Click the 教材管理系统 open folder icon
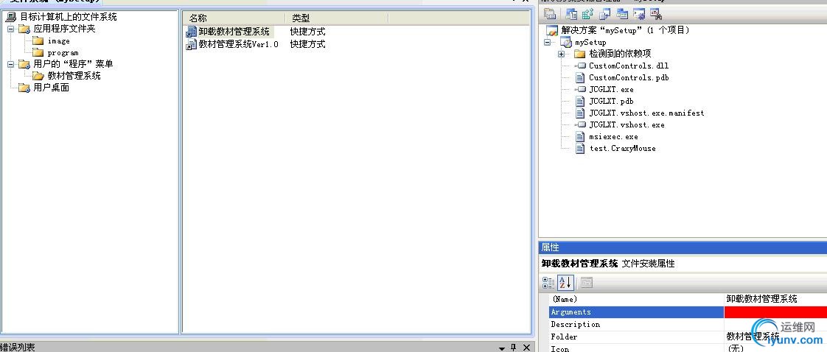The width and height of the screenshot is (827, 352). (38, 76)
